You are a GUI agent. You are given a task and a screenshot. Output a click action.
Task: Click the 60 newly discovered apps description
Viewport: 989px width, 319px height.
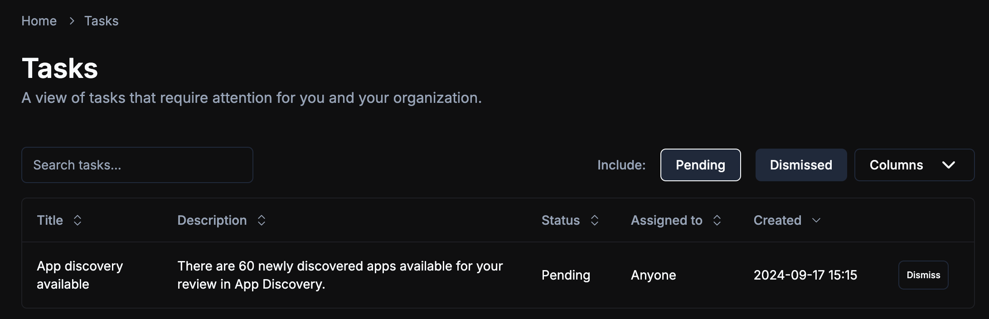tap(340, 275)
